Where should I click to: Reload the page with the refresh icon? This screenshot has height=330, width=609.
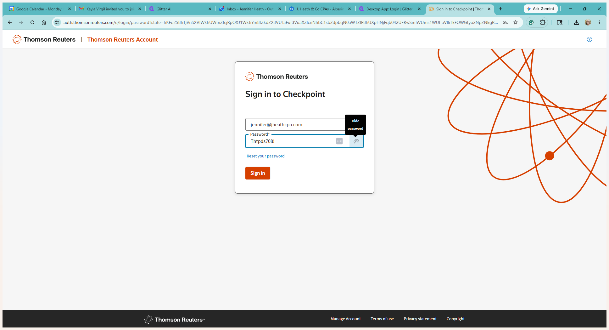click(32, 22)
